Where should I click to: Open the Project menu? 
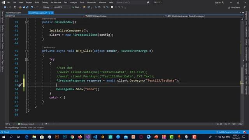point(29,3)
